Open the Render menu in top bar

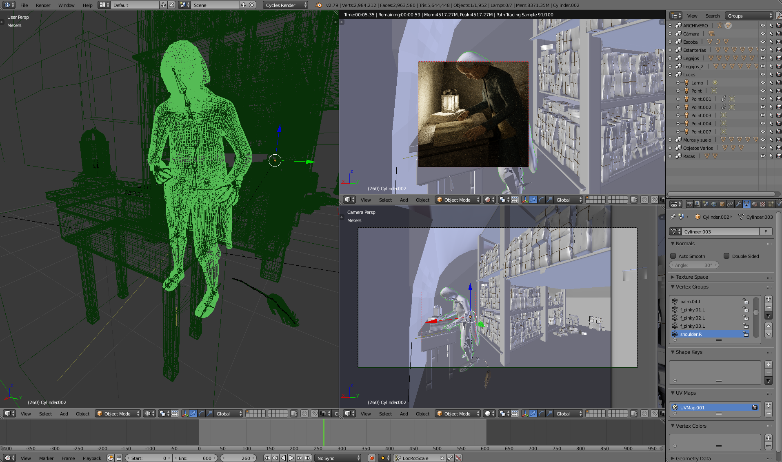click(x=43, y=5)
